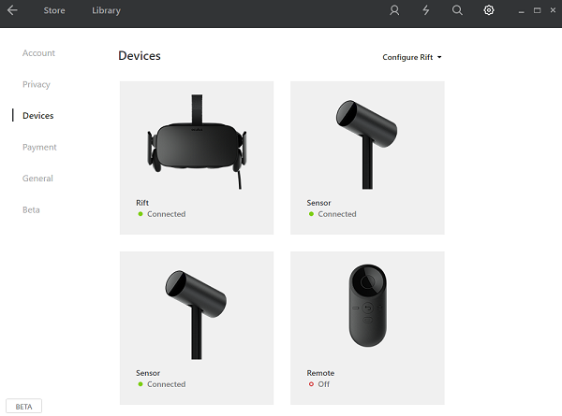The image size is (562, 416).
Task: Maximize the Oculus window
Action: tap(537, 10)
